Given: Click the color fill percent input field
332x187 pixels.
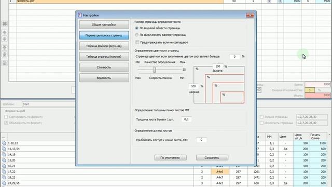Looking at the screenshot, I should tap(235, 57).
